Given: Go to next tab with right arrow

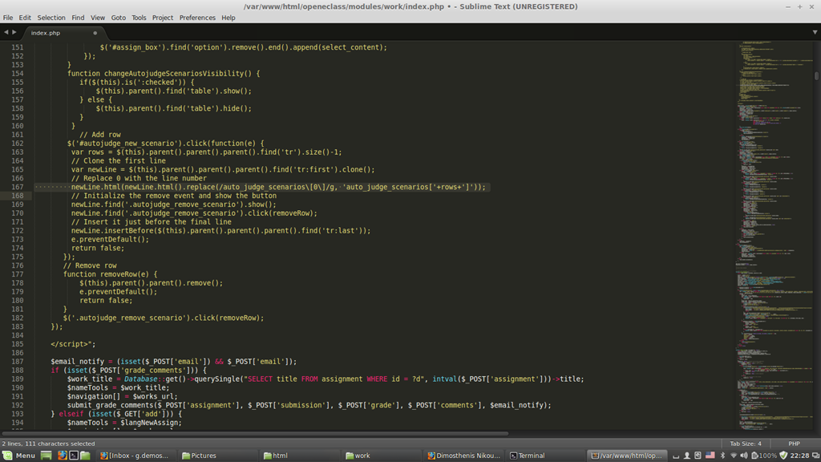Looking at the screenshot, I should 14,32.
